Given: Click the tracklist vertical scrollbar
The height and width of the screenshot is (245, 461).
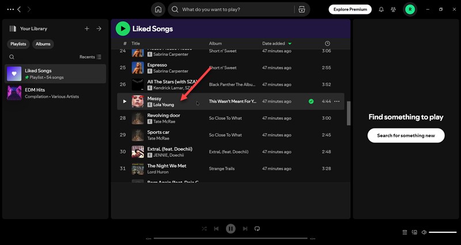Looking at the screenshot, I should [349, 113].
